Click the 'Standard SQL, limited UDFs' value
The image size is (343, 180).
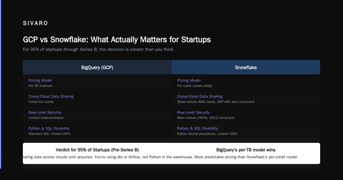[x=49, y=134]
